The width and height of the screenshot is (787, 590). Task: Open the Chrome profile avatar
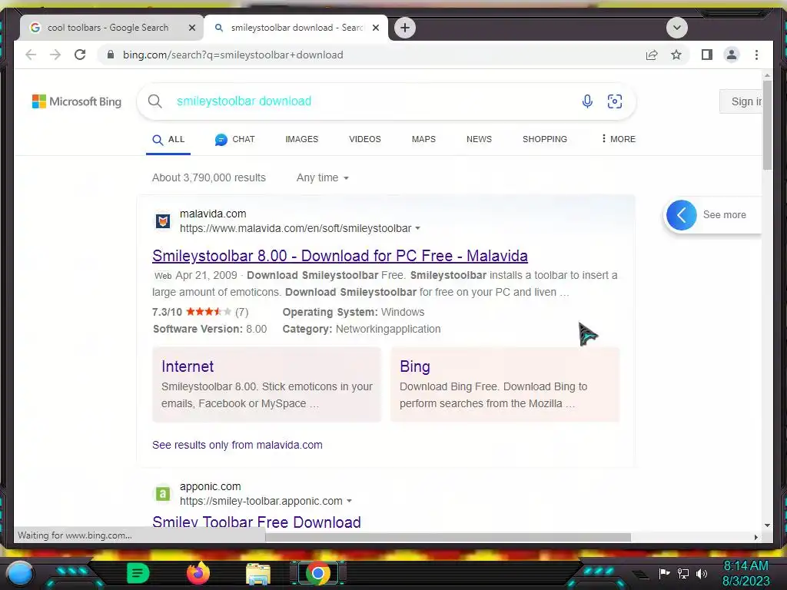tap(732, 55)
